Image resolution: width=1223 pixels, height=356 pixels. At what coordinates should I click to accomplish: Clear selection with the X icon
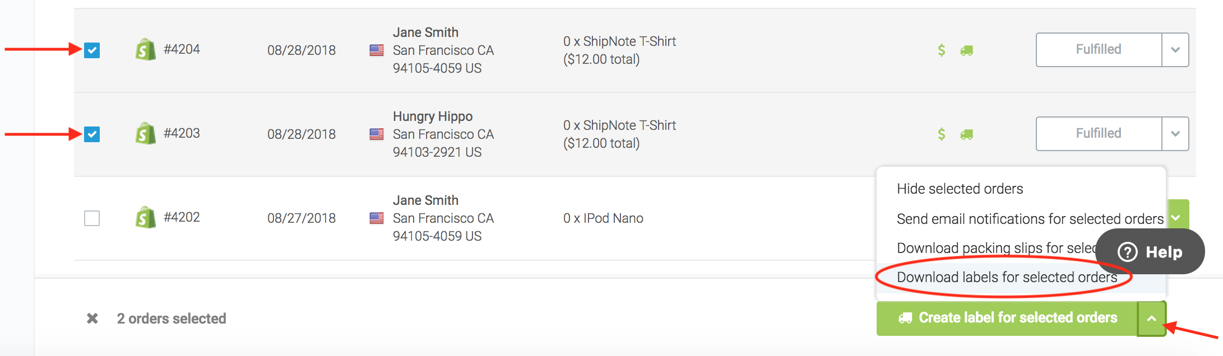tap(92, 318)
